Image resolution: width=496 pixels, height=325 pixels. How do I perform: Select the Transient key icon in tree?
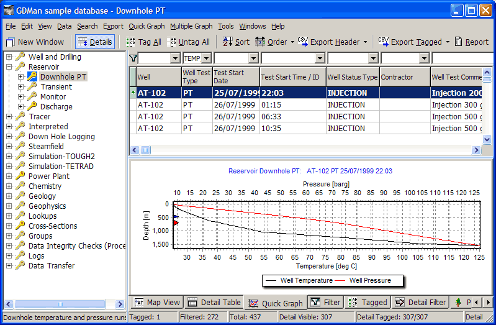pos(32,87)
